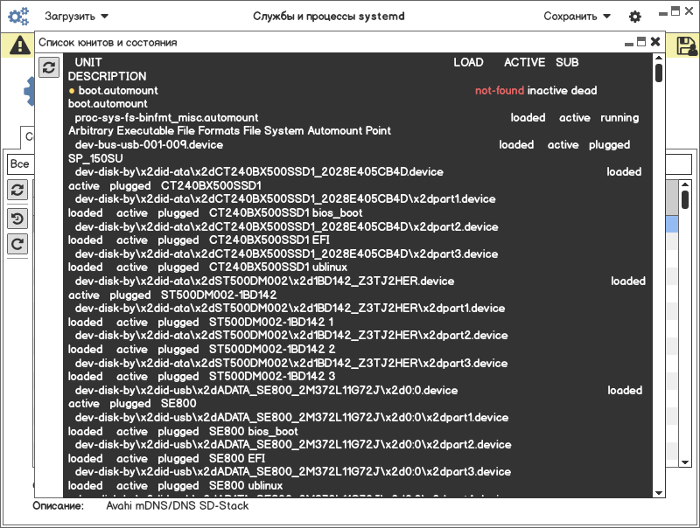Click the topmost refresh icon in the left sidebar
The width and height of the screenshot is (700, 528).
(x=17, y=190)
